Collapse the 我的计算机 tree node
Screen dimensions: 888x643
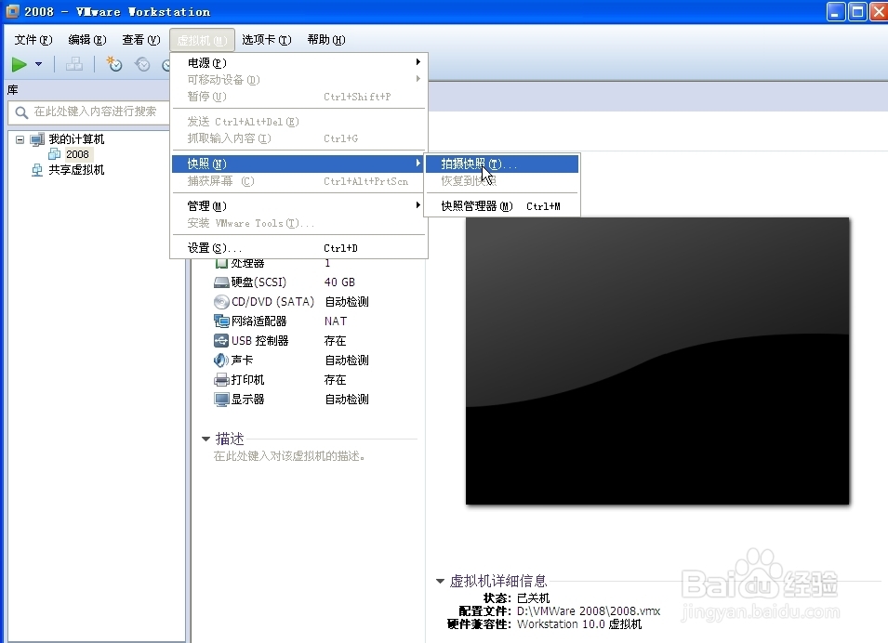(20, 139)
